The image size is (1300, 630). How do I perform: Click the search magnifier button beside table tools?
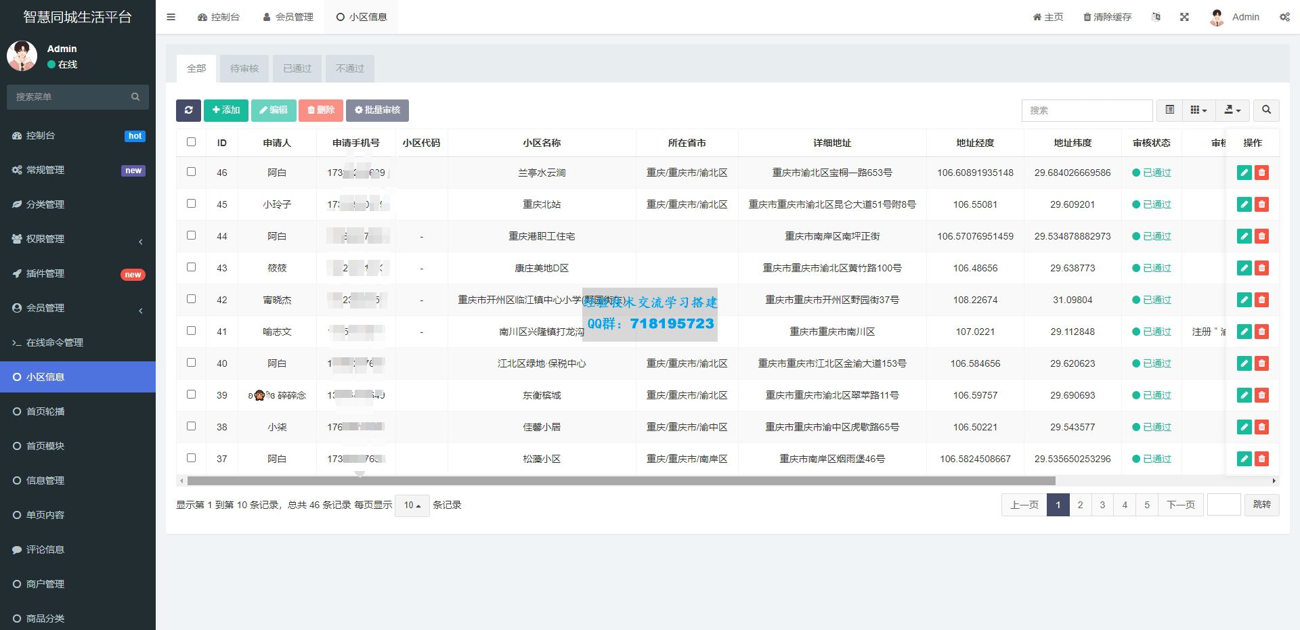1266,110
